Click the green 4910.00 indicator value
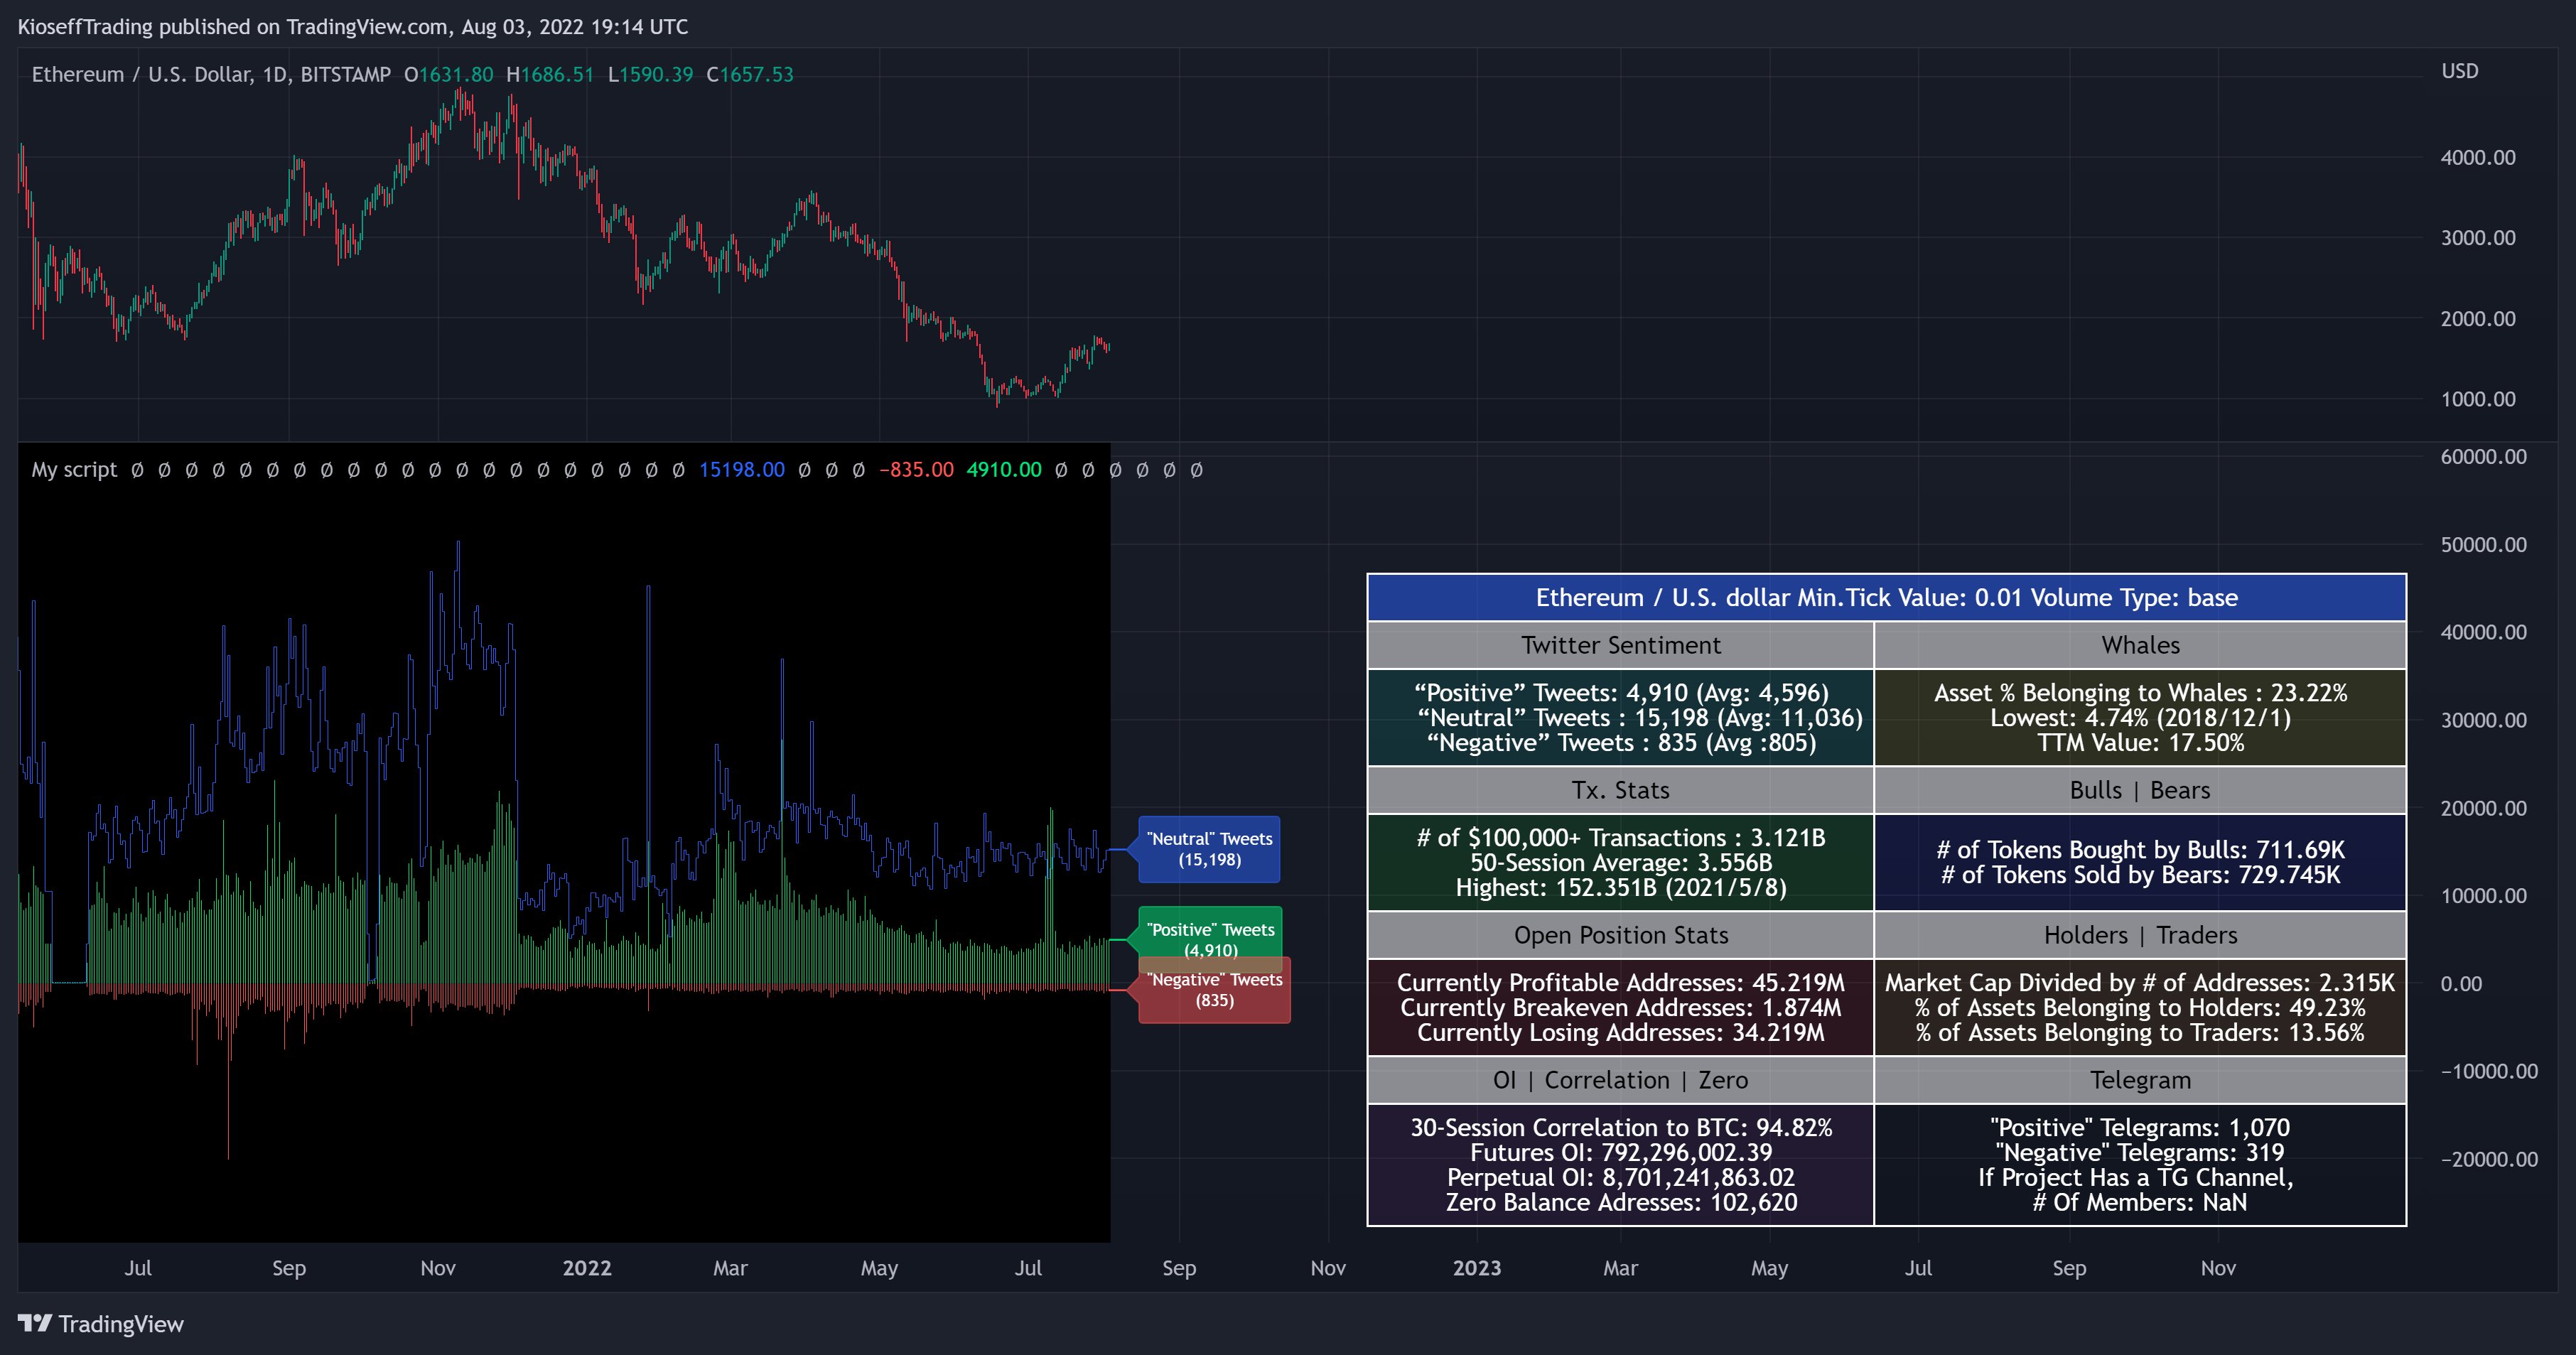 [1004, 470]
